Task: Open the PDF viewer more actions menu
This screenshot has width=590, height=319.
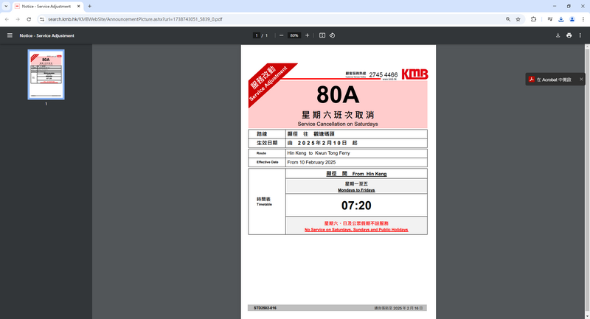Action: 580,35
